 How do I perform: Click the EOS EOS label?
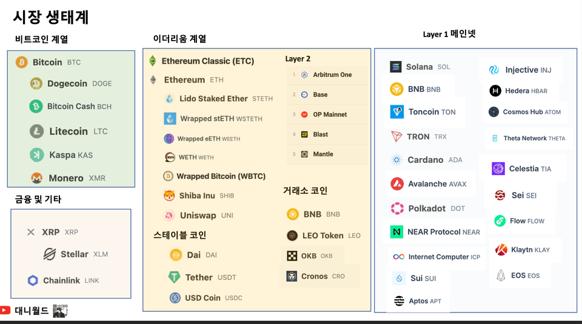pos(525,276)
